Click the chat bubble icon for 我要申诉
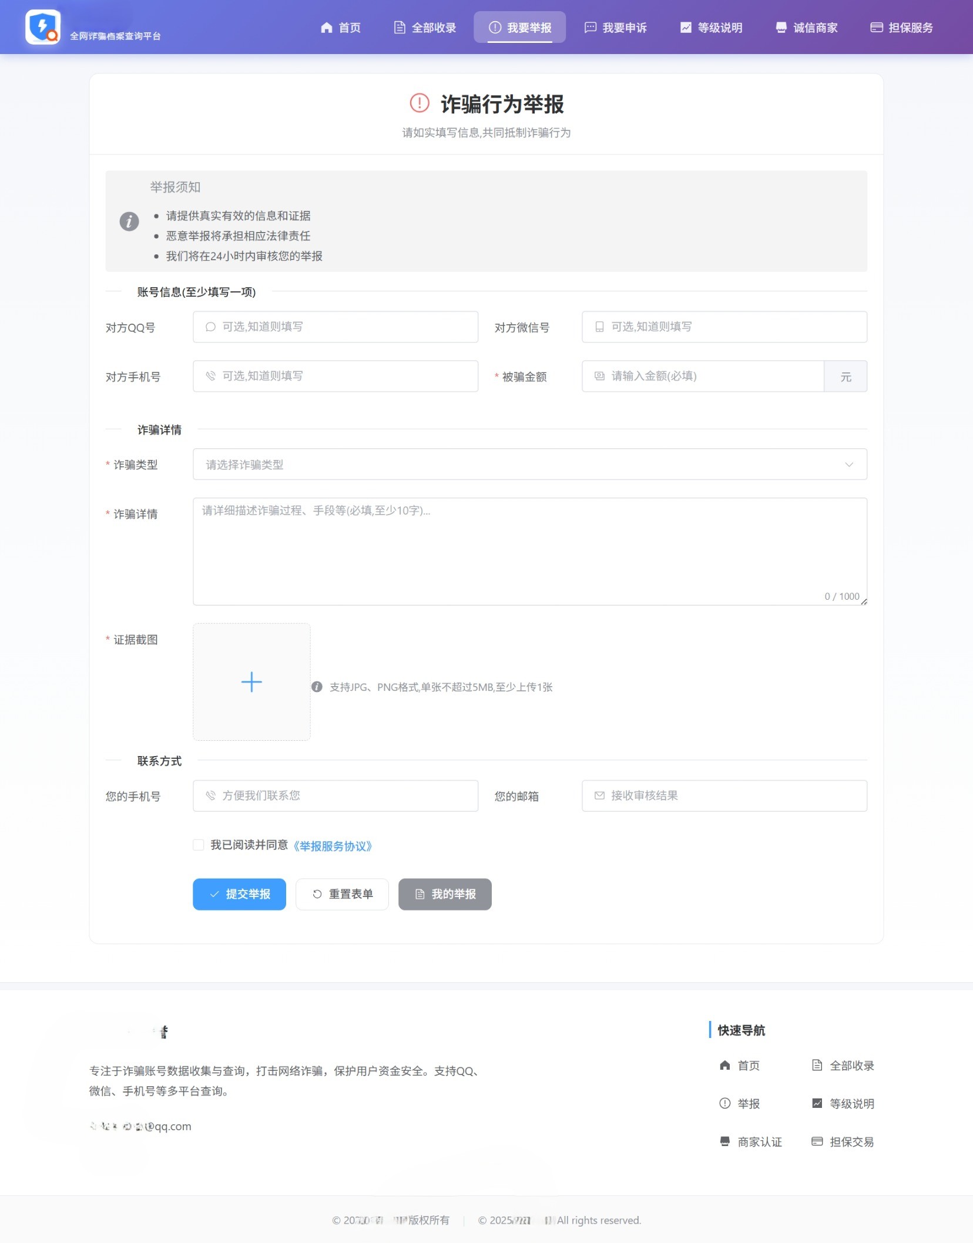The image size is (973, 1243). click(590, 26)
